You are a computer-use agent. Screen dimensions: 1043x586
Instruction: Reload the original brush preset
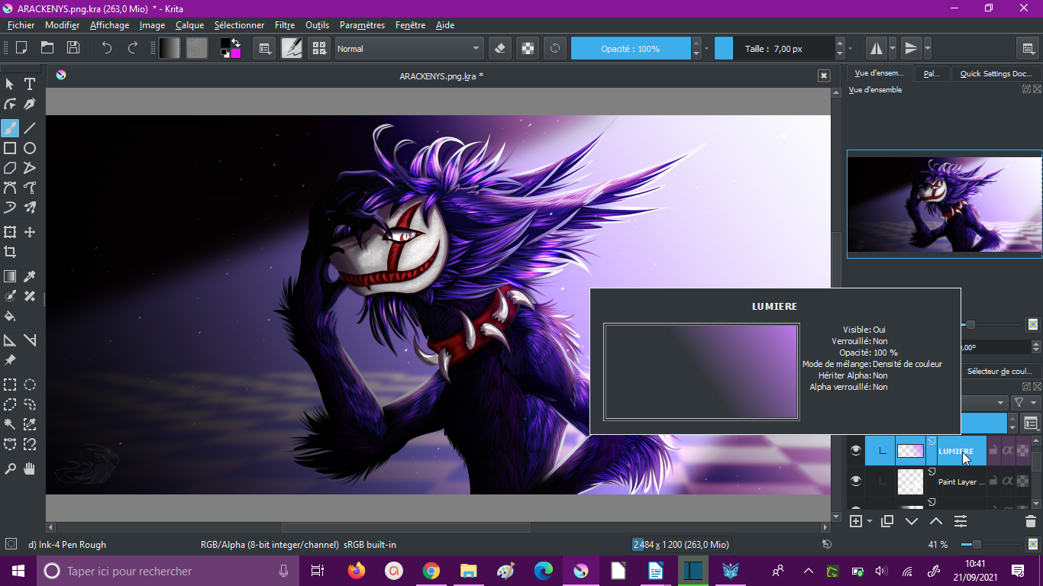pyautogui.click(x=555, y=48)
